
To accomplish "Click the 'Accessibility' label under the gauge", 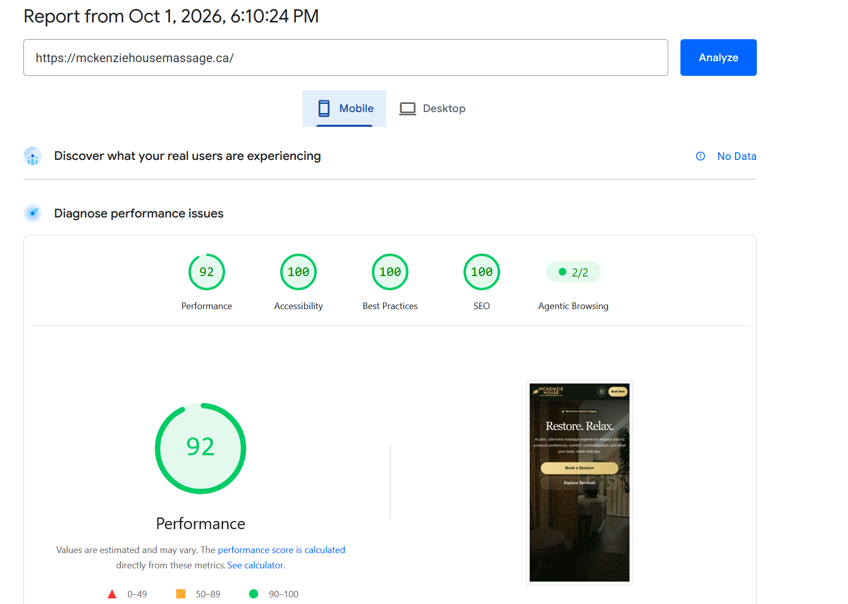I will [298, 306].
